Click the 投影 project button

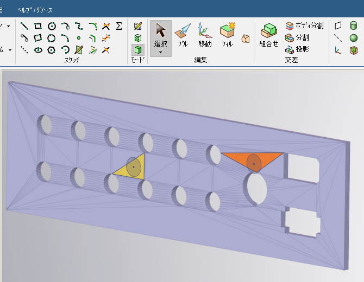point(297,49)
